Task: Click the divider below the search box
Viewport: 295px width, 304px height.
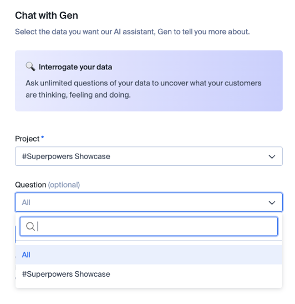Action: click(149, 241)
